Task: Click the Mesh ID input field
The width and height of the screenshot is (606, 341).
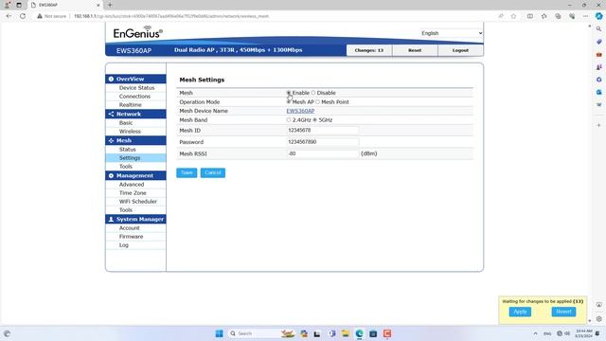Action: pos(322,131)
